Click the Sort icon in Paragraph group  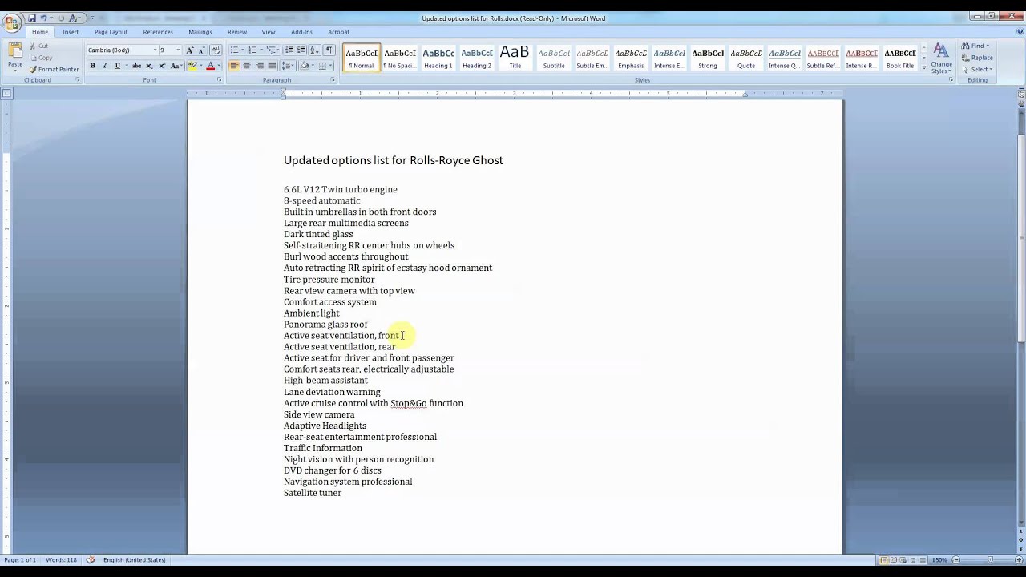pyautogui.click(x=314, y=50)
